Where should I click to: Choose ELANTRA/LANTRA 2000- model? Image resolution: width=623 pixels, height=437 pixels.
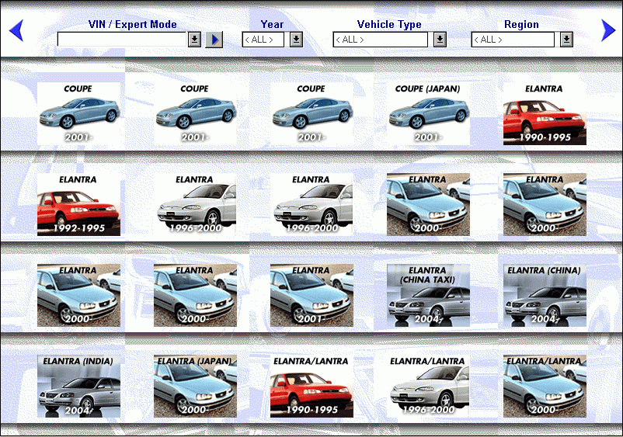click(545, 387)
